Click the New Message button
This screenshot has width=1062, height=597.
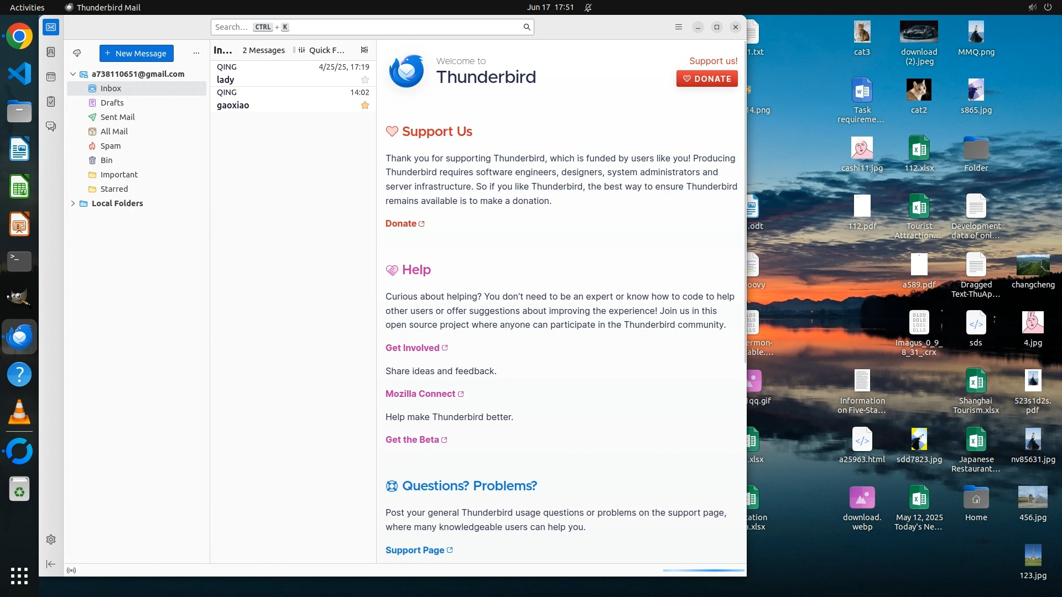pyautogui.click(x=136, y=53)
